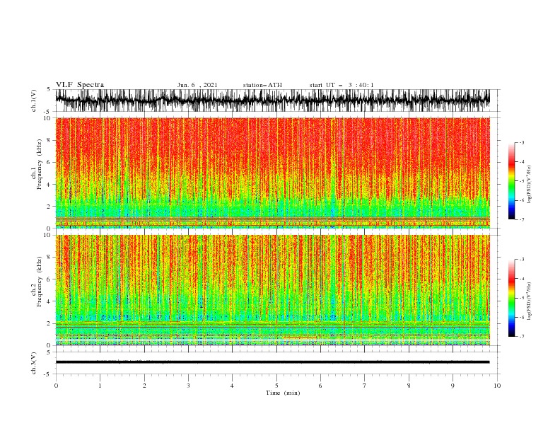The image size is (560, 433).
Task: Click the "-5" label on ch.2 colorbar
Action: (x=522, y=298)
